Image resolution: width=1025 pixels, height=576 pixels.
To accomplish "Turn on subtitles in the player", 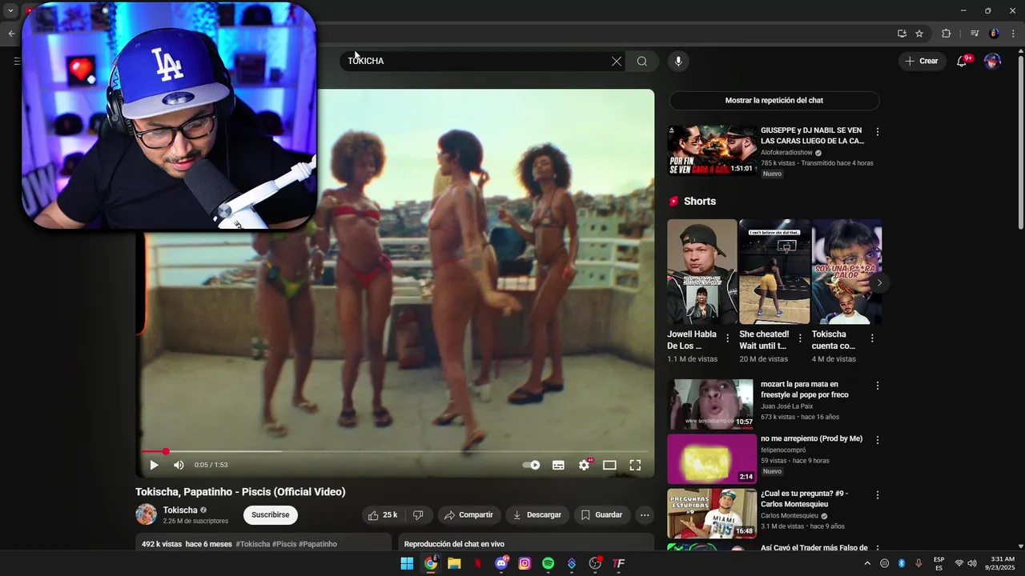I will (558, 465).
